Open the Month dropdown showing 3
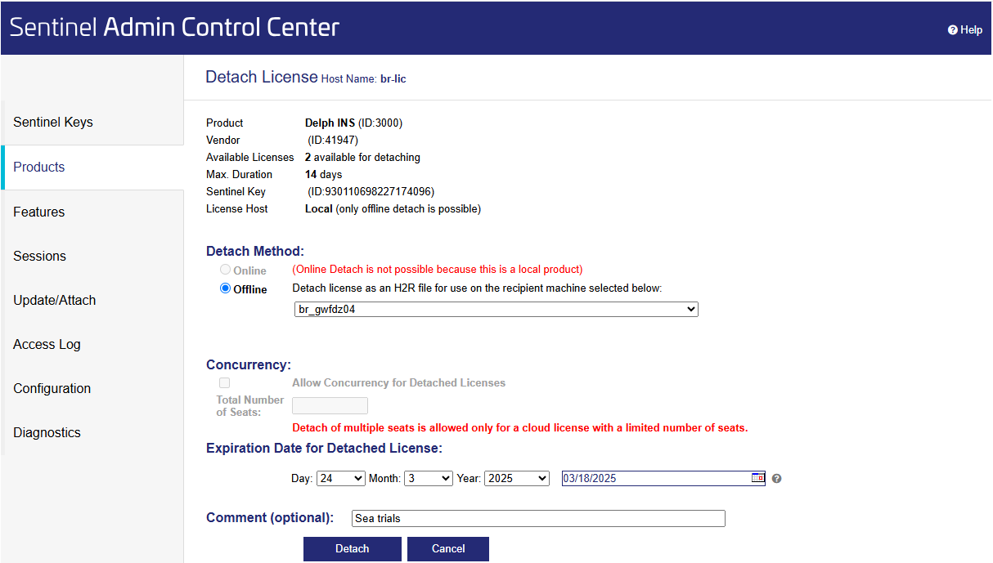Image resolution: width=993 pixels, height=563 pixels. pyautogui.click(x=429, y=478)
